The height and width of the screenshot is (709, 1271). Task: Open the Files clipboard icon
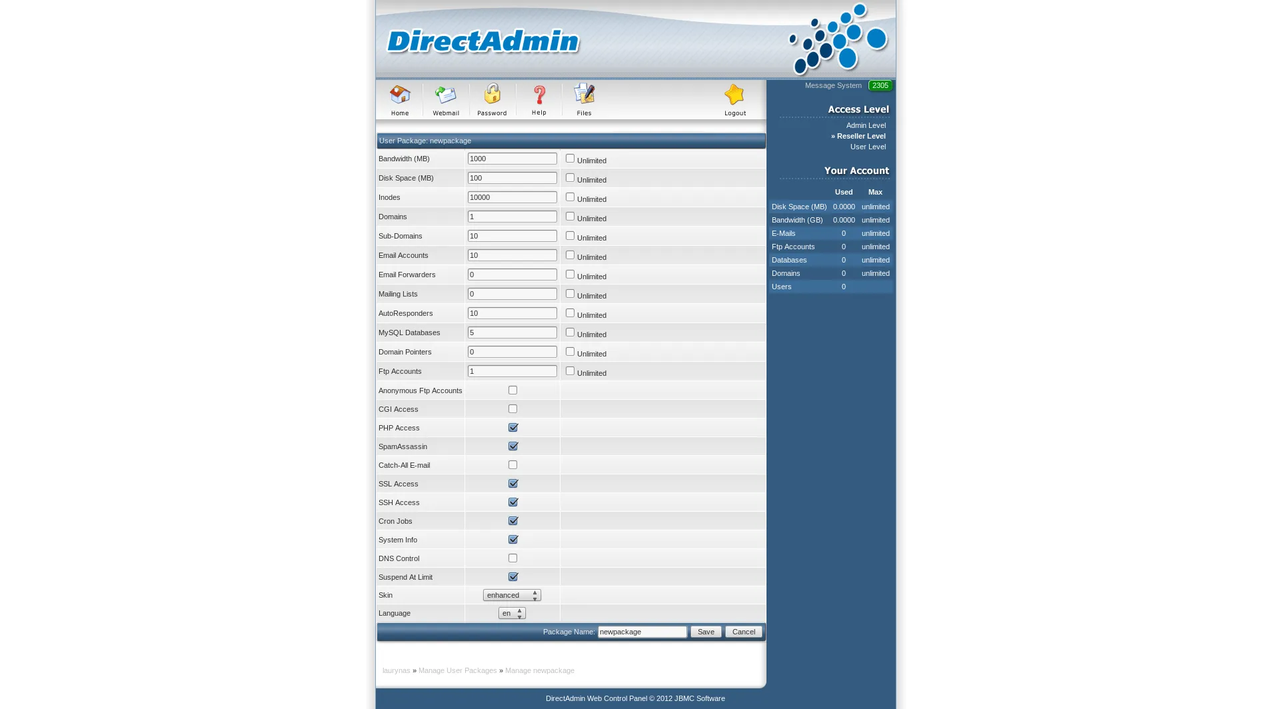[x=584, y=95]
